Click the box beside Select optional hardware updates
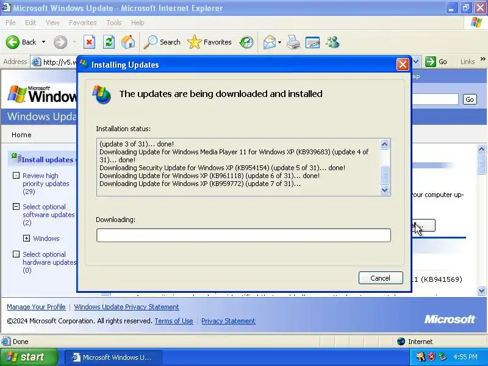The height and width of the screenshot is (366, 488). [x=16, y=254]
